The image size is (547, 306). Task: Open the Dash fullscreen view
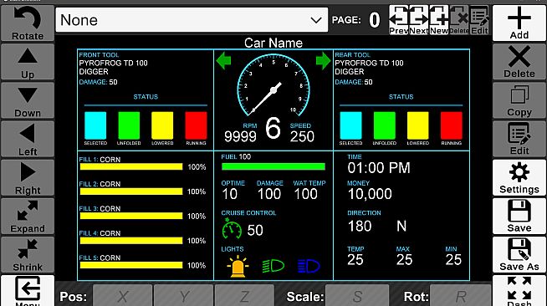tap(519, 290)
